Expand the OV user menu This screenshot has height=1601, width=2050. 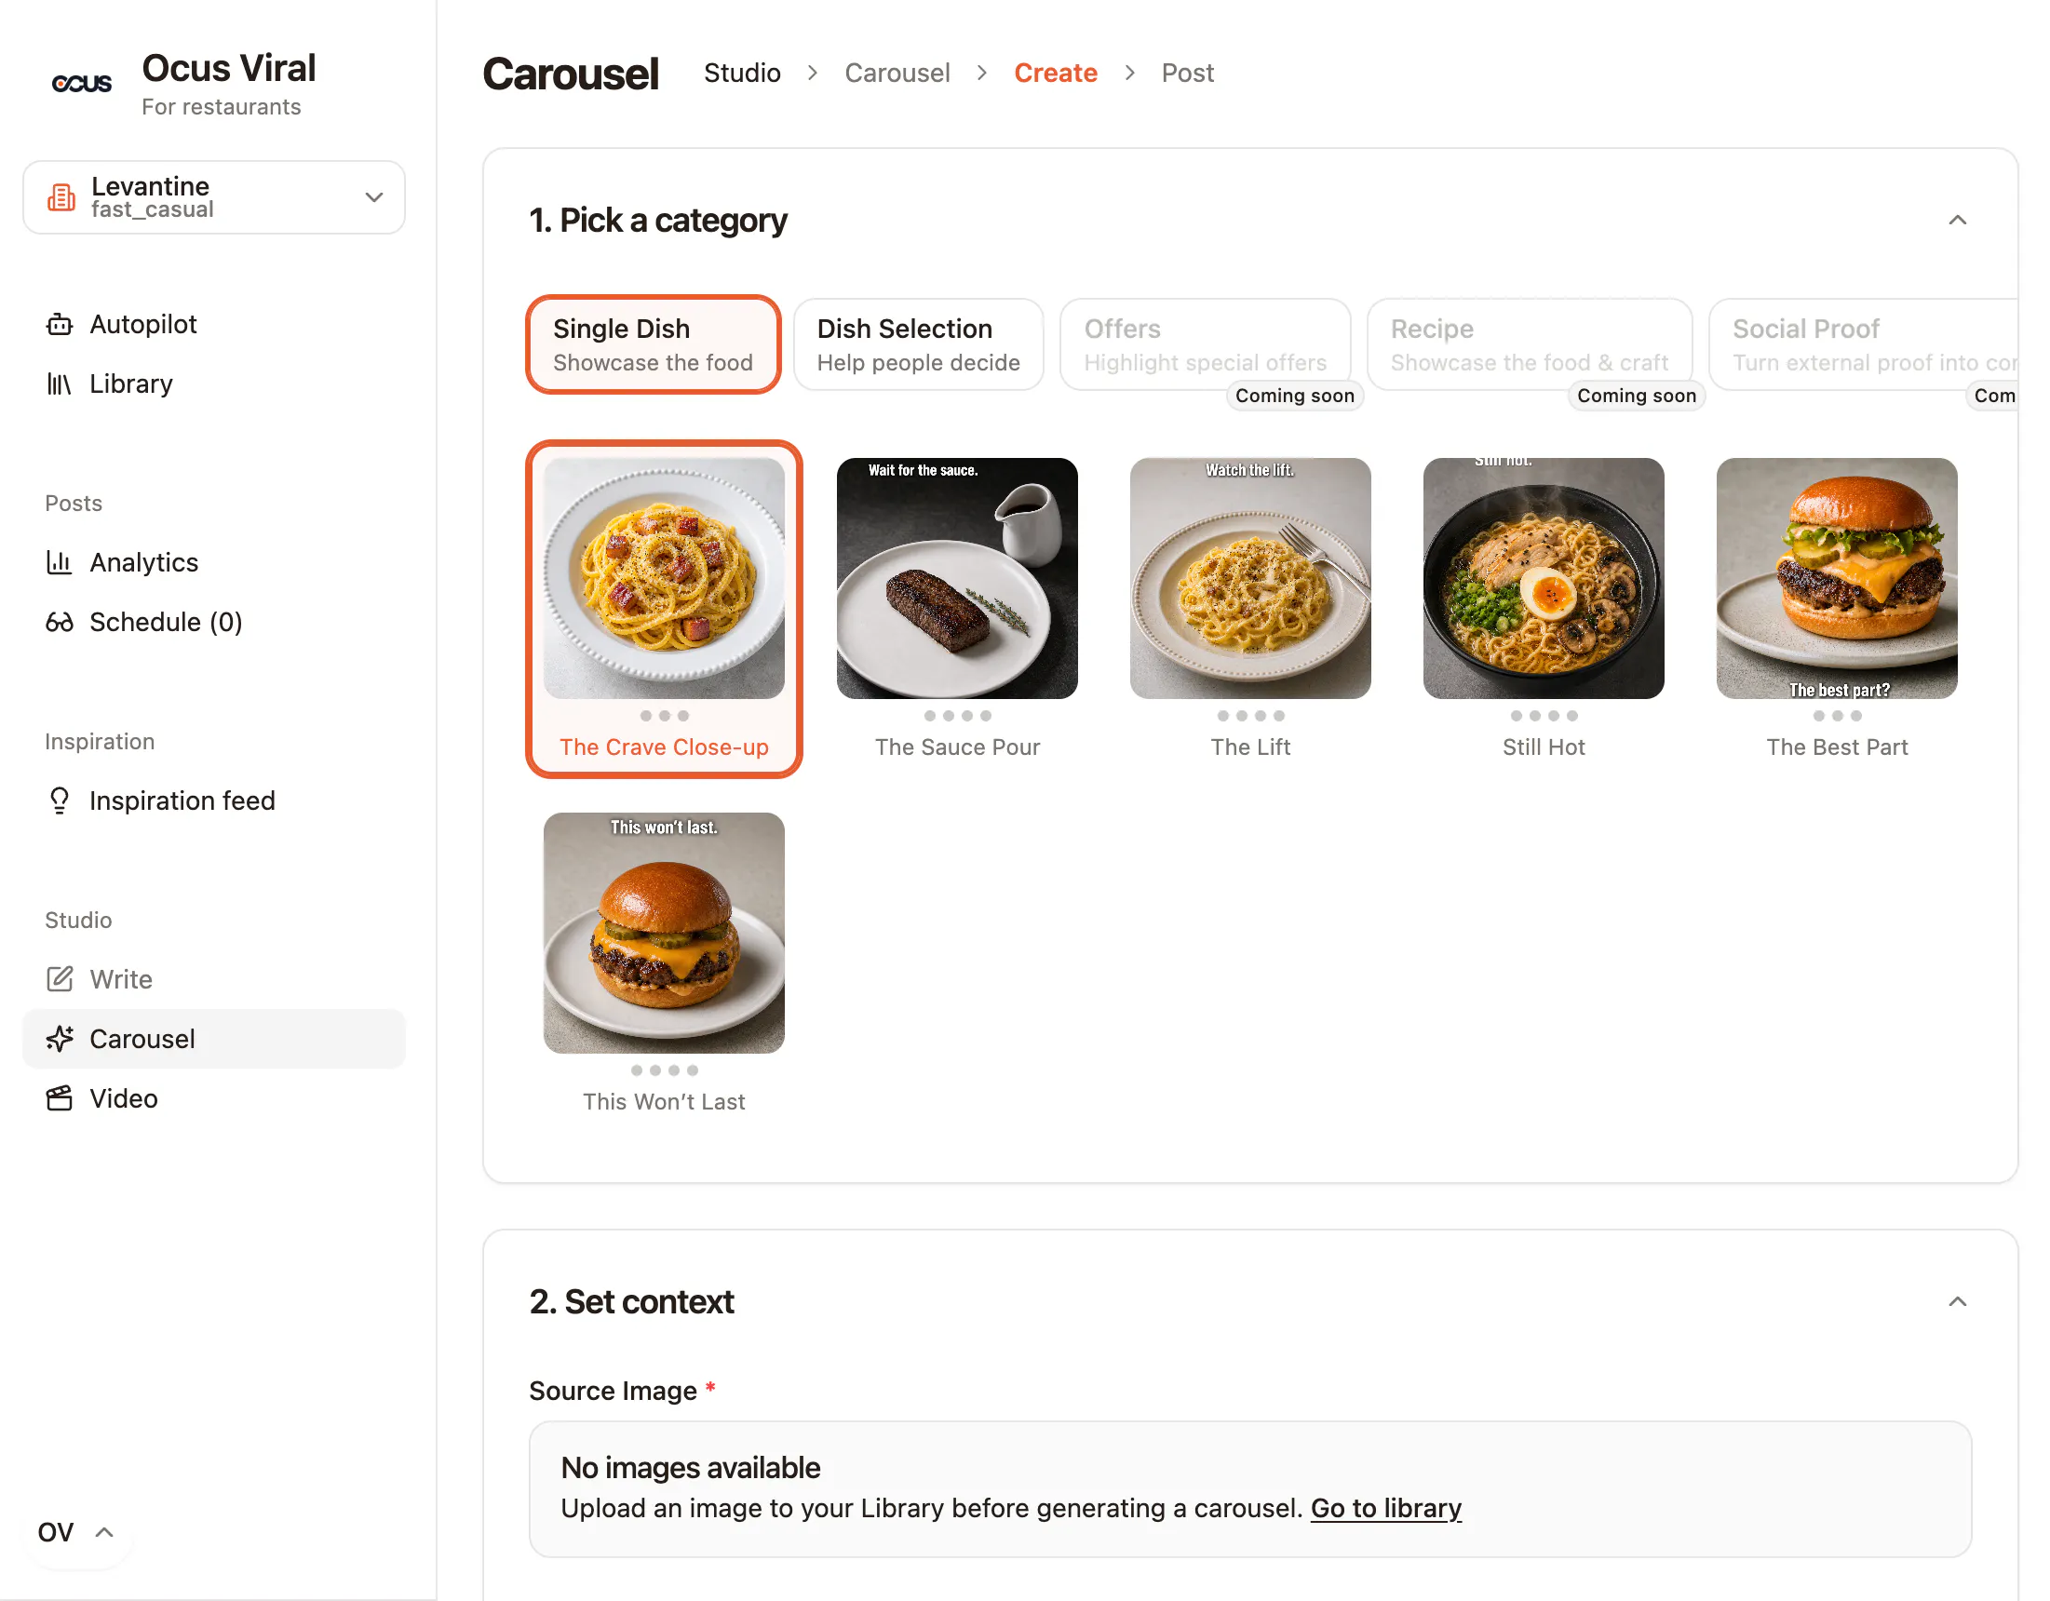(75, 1531)
